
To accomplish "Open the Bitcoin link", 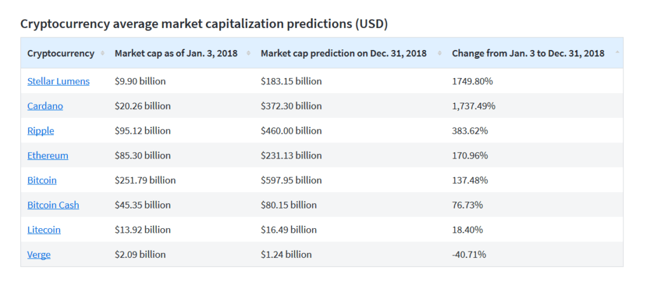I will (x=42, y=180).
